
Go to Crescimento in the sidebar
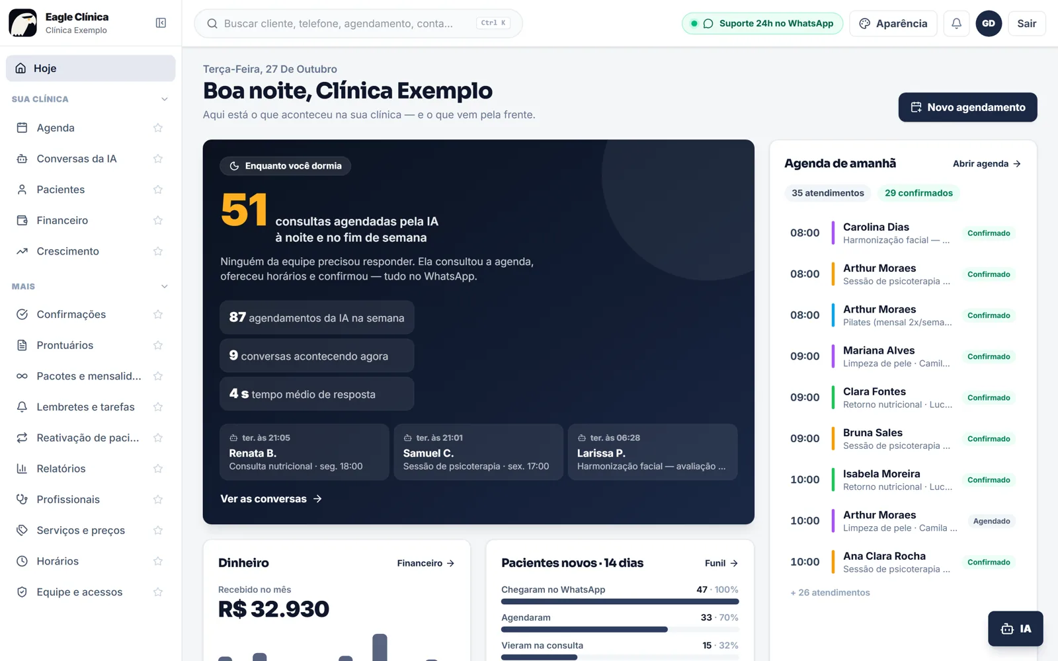point(67,251)
